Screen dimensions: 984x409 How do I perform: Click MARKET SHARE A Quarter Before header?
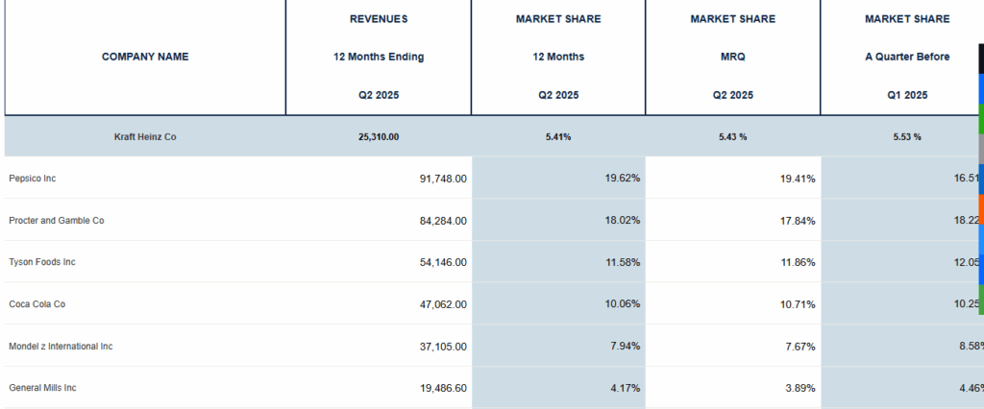(906, 57)
